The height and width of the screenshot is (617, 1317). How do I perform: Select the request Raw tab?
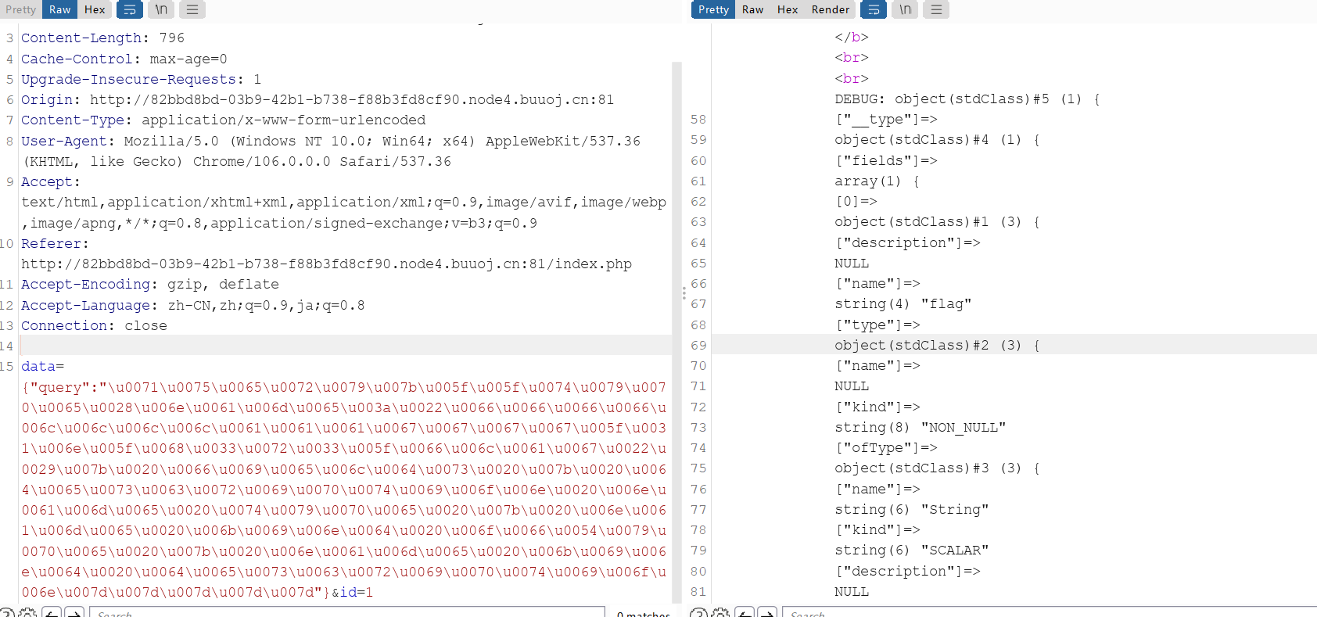pyautogui.click(x=59, y=9)
